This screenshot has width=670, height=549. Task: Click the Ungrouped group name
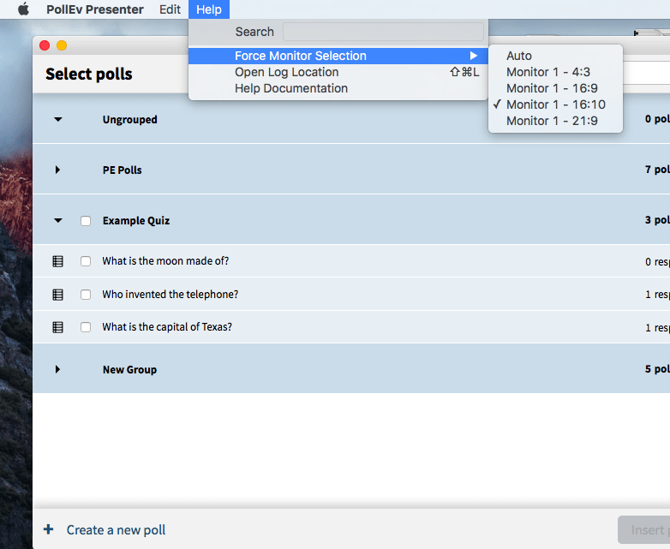pyautogui.click(x=130, y=120)
